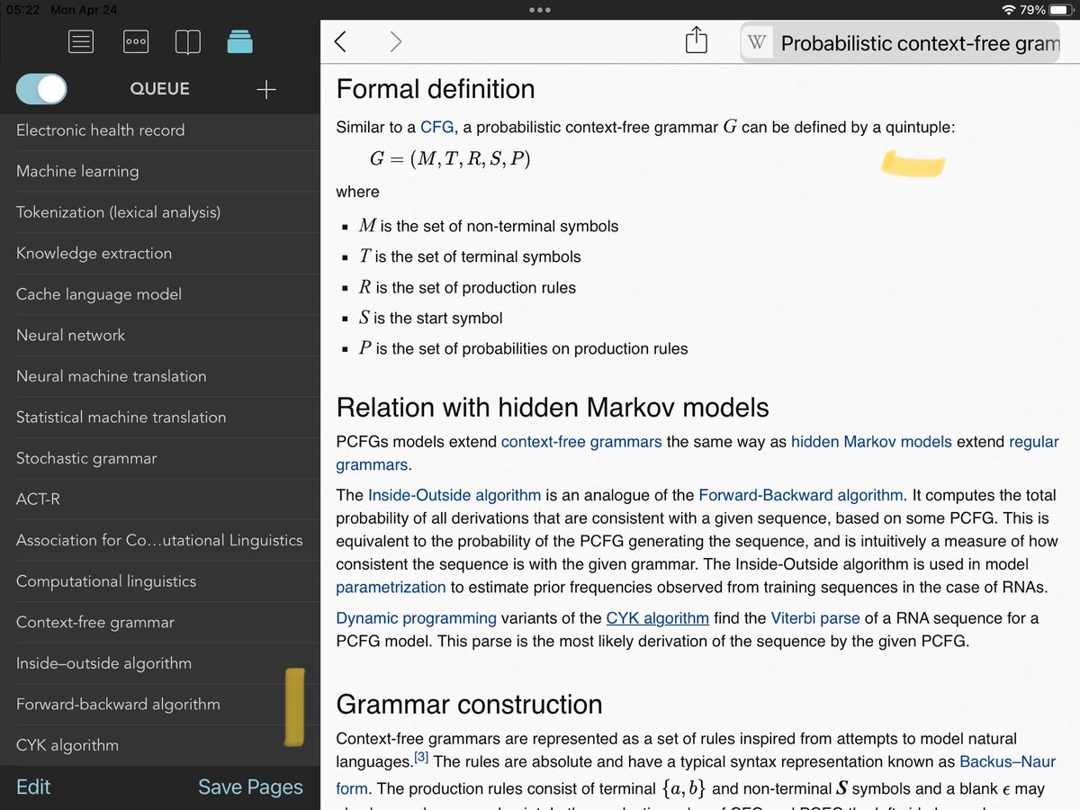1080x810 pixels.
Task: Tap the QUEUE label in sidebar header
Action: pyautogui.click(x=160, y=89)
